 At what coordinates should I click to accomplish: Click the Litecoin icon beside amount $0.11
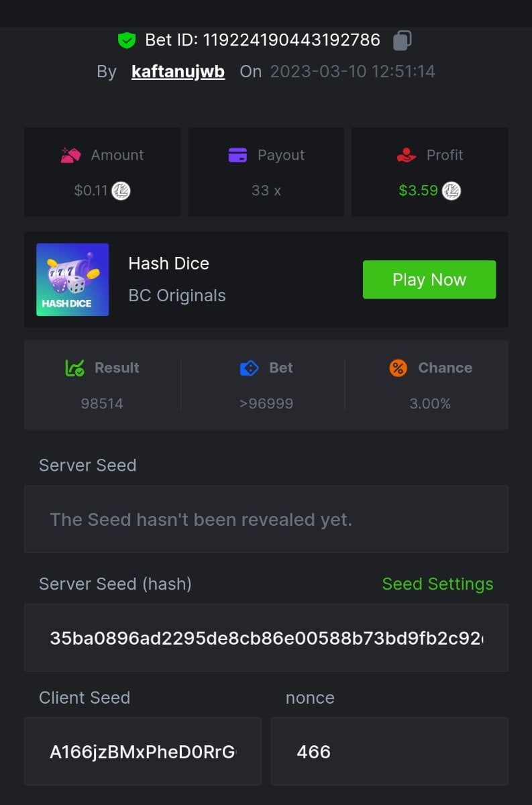(x=121, y=191)
